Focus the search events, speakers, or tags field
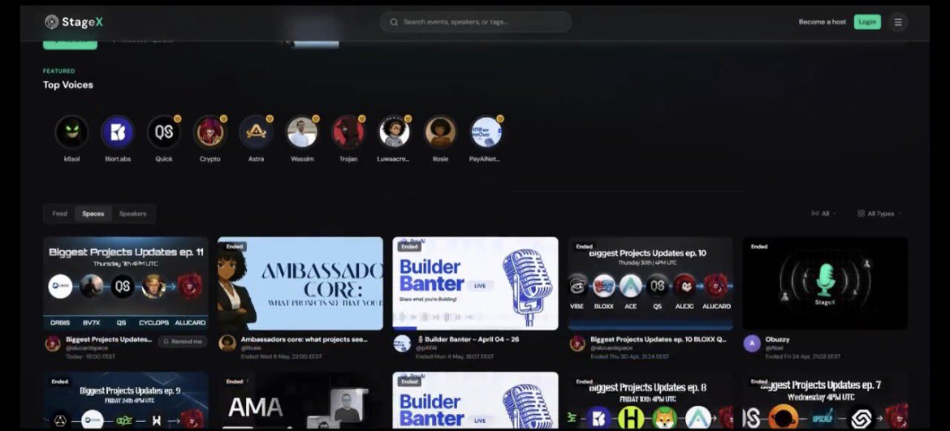The image size is (950, 431). coord(476,22)
